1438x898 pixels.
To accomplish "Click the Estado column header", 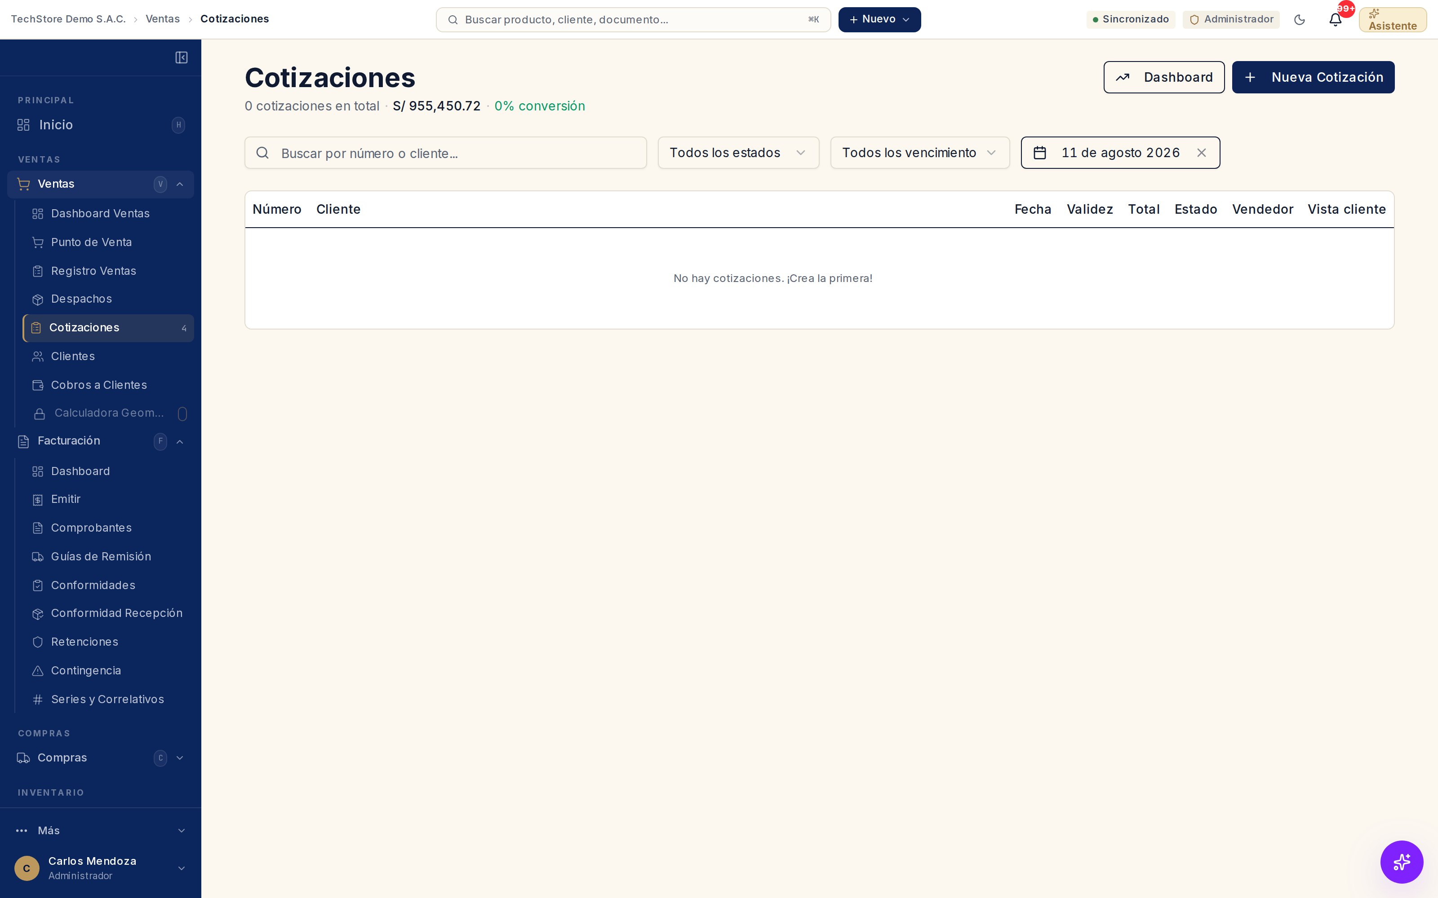I will click(x=1195, y=210).
